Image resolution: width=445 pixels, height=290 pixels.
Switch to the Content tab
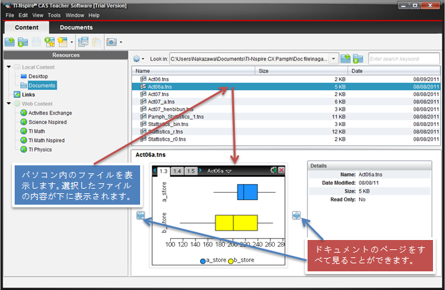tap(27, 27)
